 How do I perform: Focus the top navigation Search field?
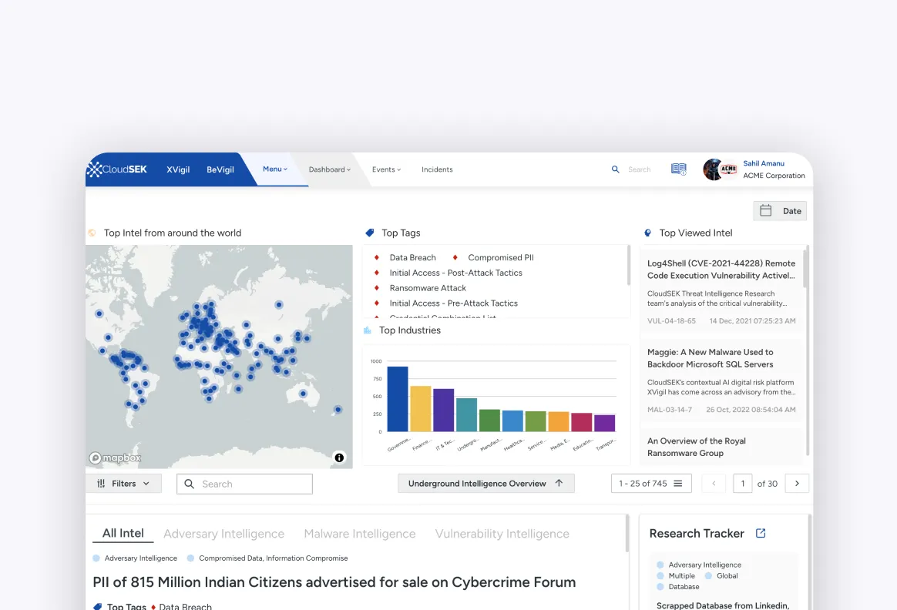point(639,169)
